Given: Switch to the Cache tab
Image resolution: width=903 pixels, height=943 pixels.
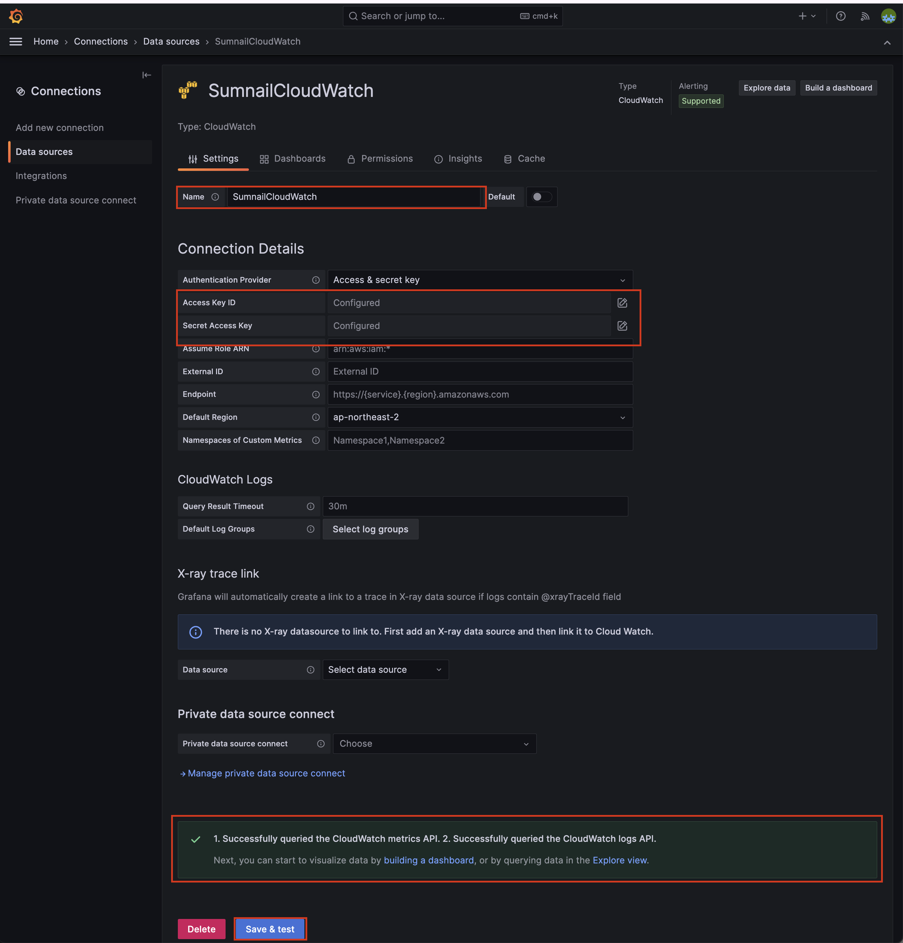Looking at the screenshot, I should click(524, 159).
